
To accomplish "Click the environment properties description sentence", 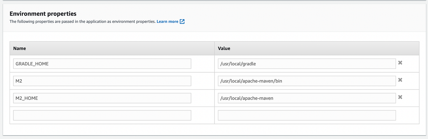I will [82, 21].
